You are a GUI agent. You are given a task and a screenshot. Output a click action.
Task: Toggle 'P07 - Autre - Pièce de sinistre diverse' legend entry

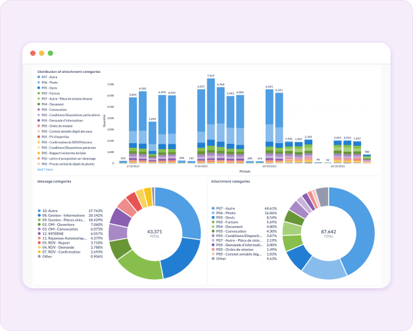coord(65,99)
